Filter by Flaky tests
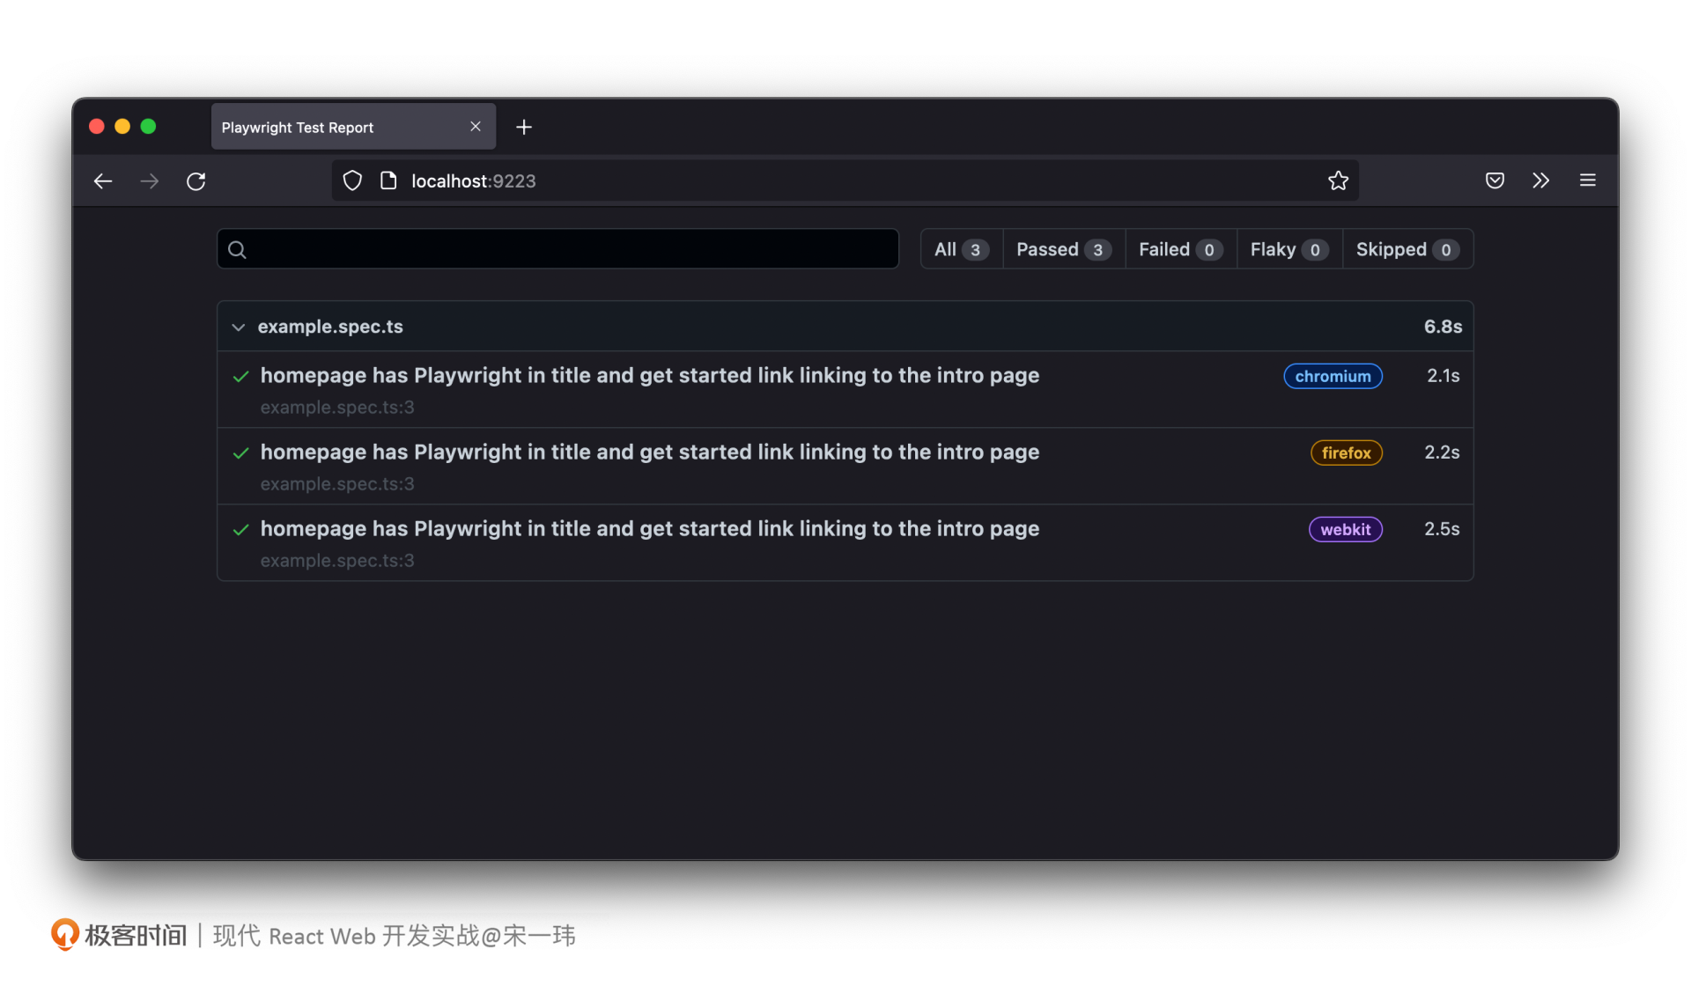Screen dimensions: 1691x986 [x=1289, y=250]
